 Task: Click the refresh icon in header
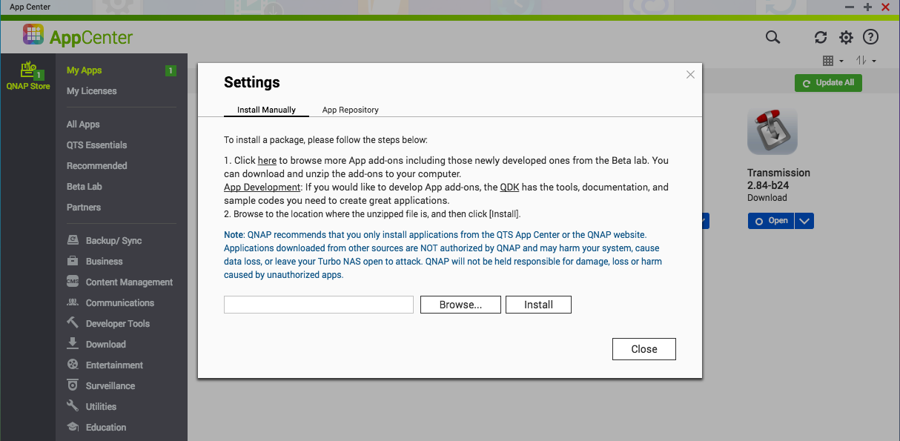821,37
